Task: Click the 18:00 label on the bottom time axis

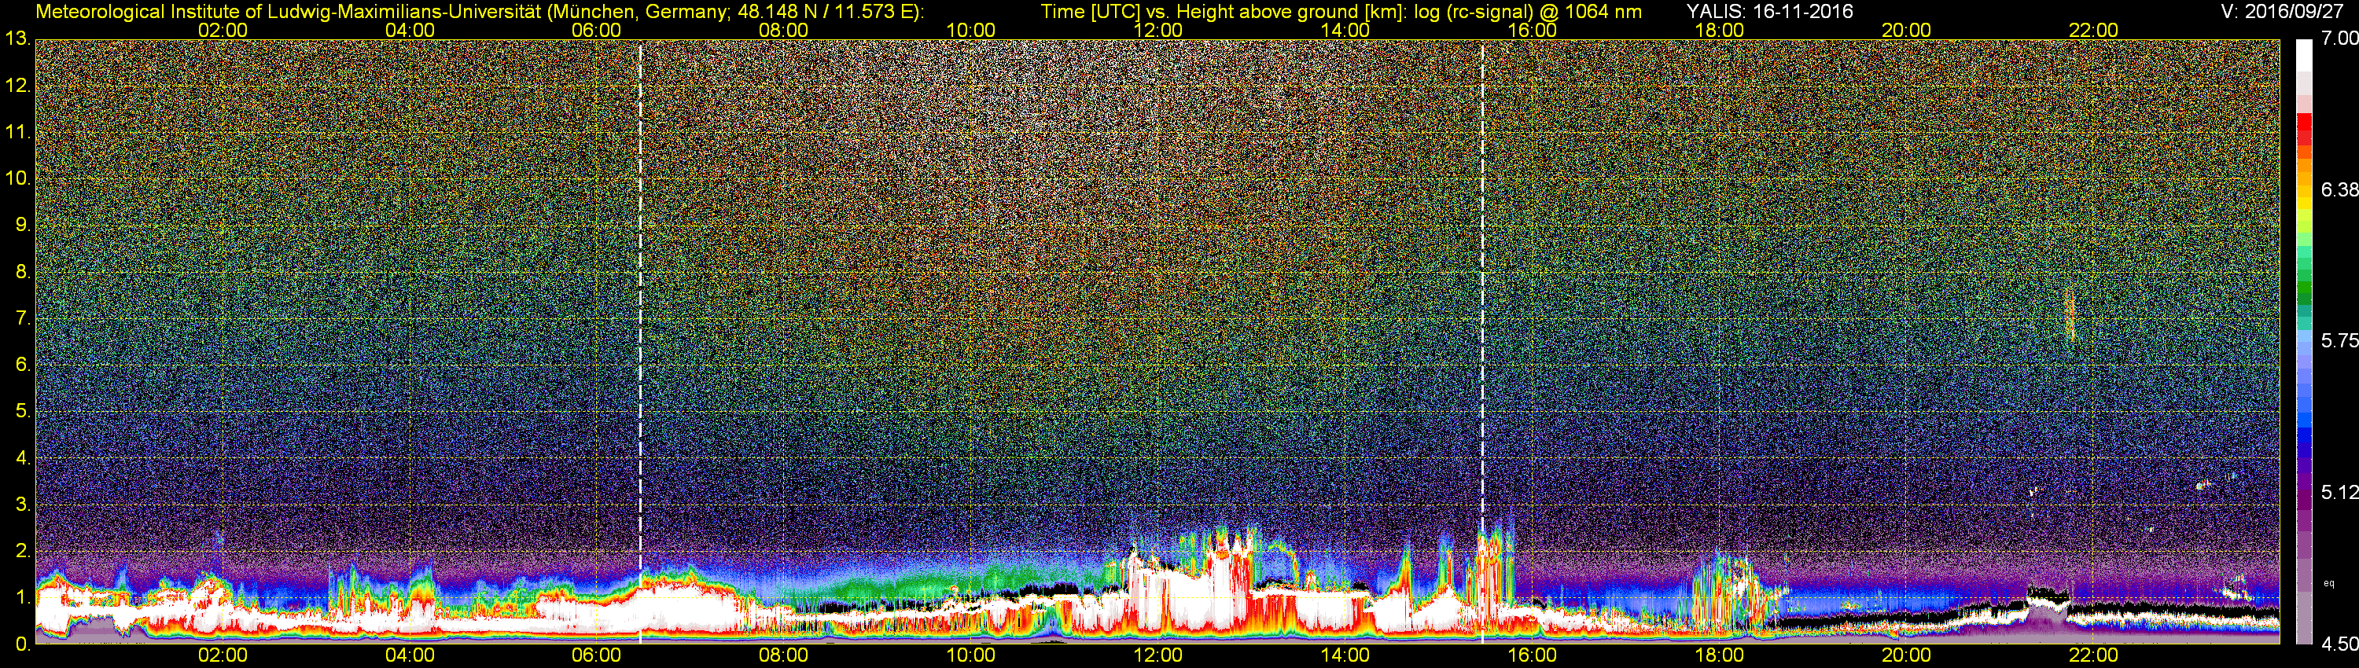Action: [x=1719, y=655]
